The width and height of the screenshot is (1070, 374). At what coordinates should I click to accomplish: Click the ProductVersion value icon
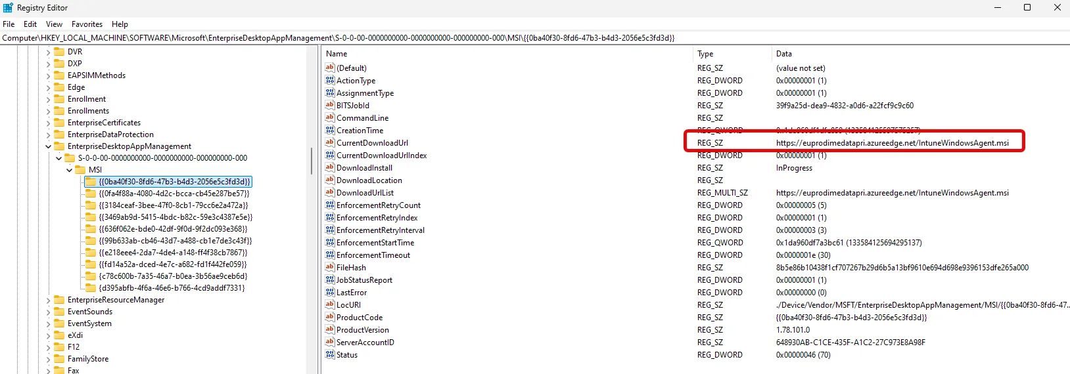[x=330, y=329]
